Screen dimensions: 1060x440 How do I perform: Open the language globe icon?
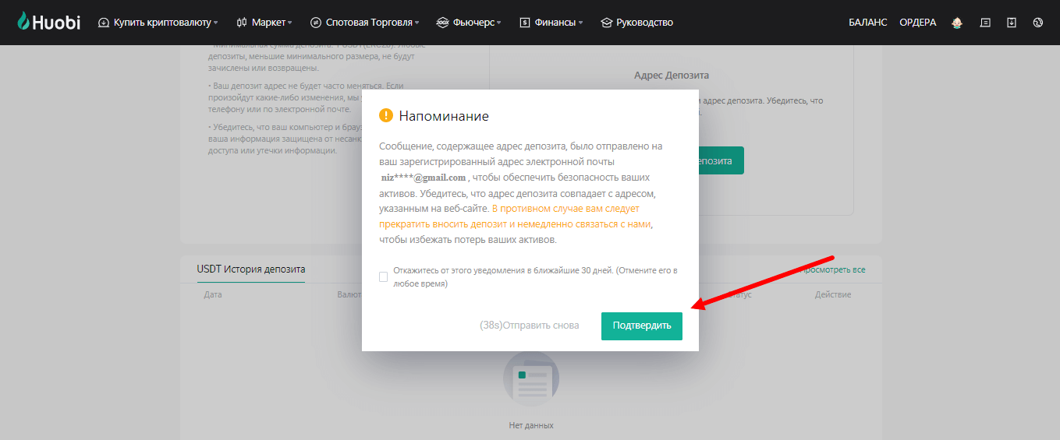(1038, 23)
